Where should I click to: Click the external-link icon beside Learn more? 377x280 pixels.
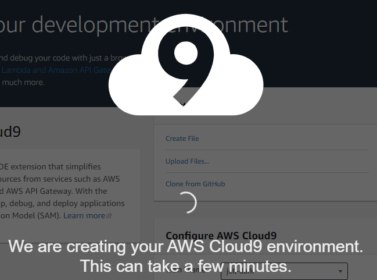[109, 216]
